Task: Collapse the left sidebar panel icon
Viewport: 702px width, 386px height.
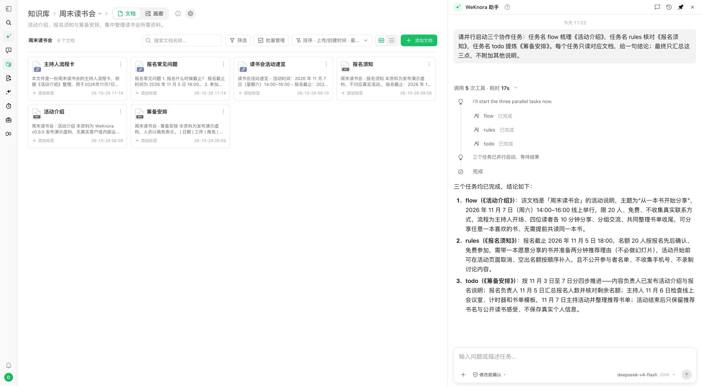Action: pyautogui.click(x=9, y=9)
